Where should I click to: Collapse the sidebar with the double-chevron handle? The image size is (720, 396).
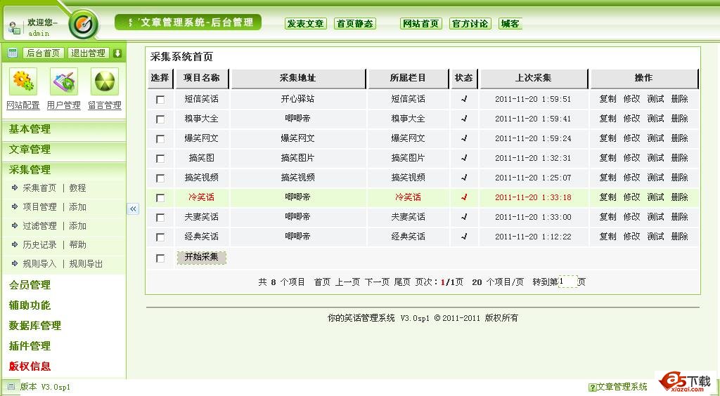tap(133, 209)
